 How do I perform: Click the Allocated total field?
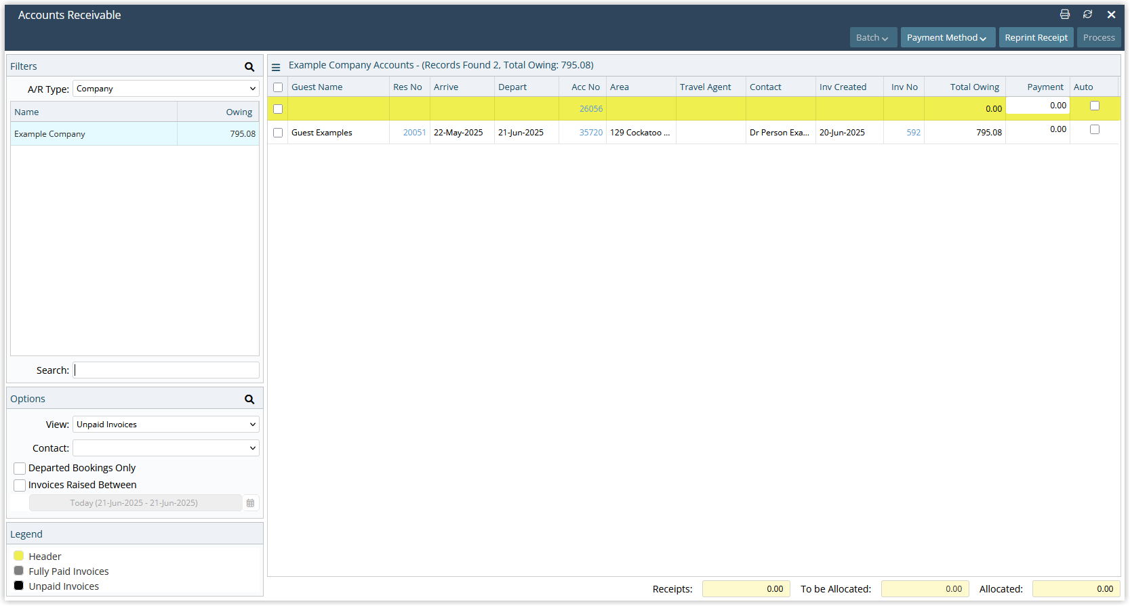click(x=1076, y=589)
